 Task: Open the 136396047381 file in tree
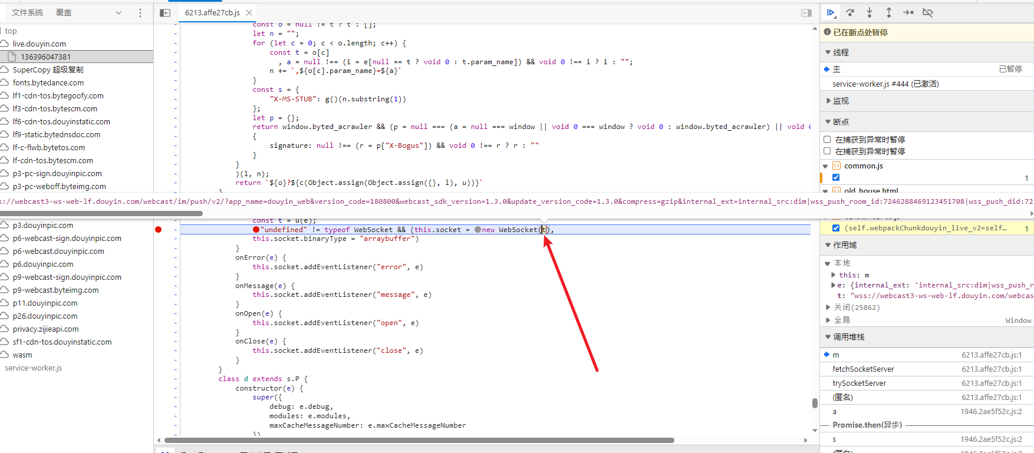77,57
